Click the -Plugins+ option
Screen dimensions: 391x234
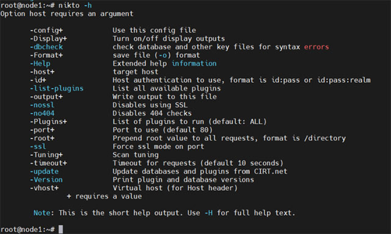click(48, 122)
